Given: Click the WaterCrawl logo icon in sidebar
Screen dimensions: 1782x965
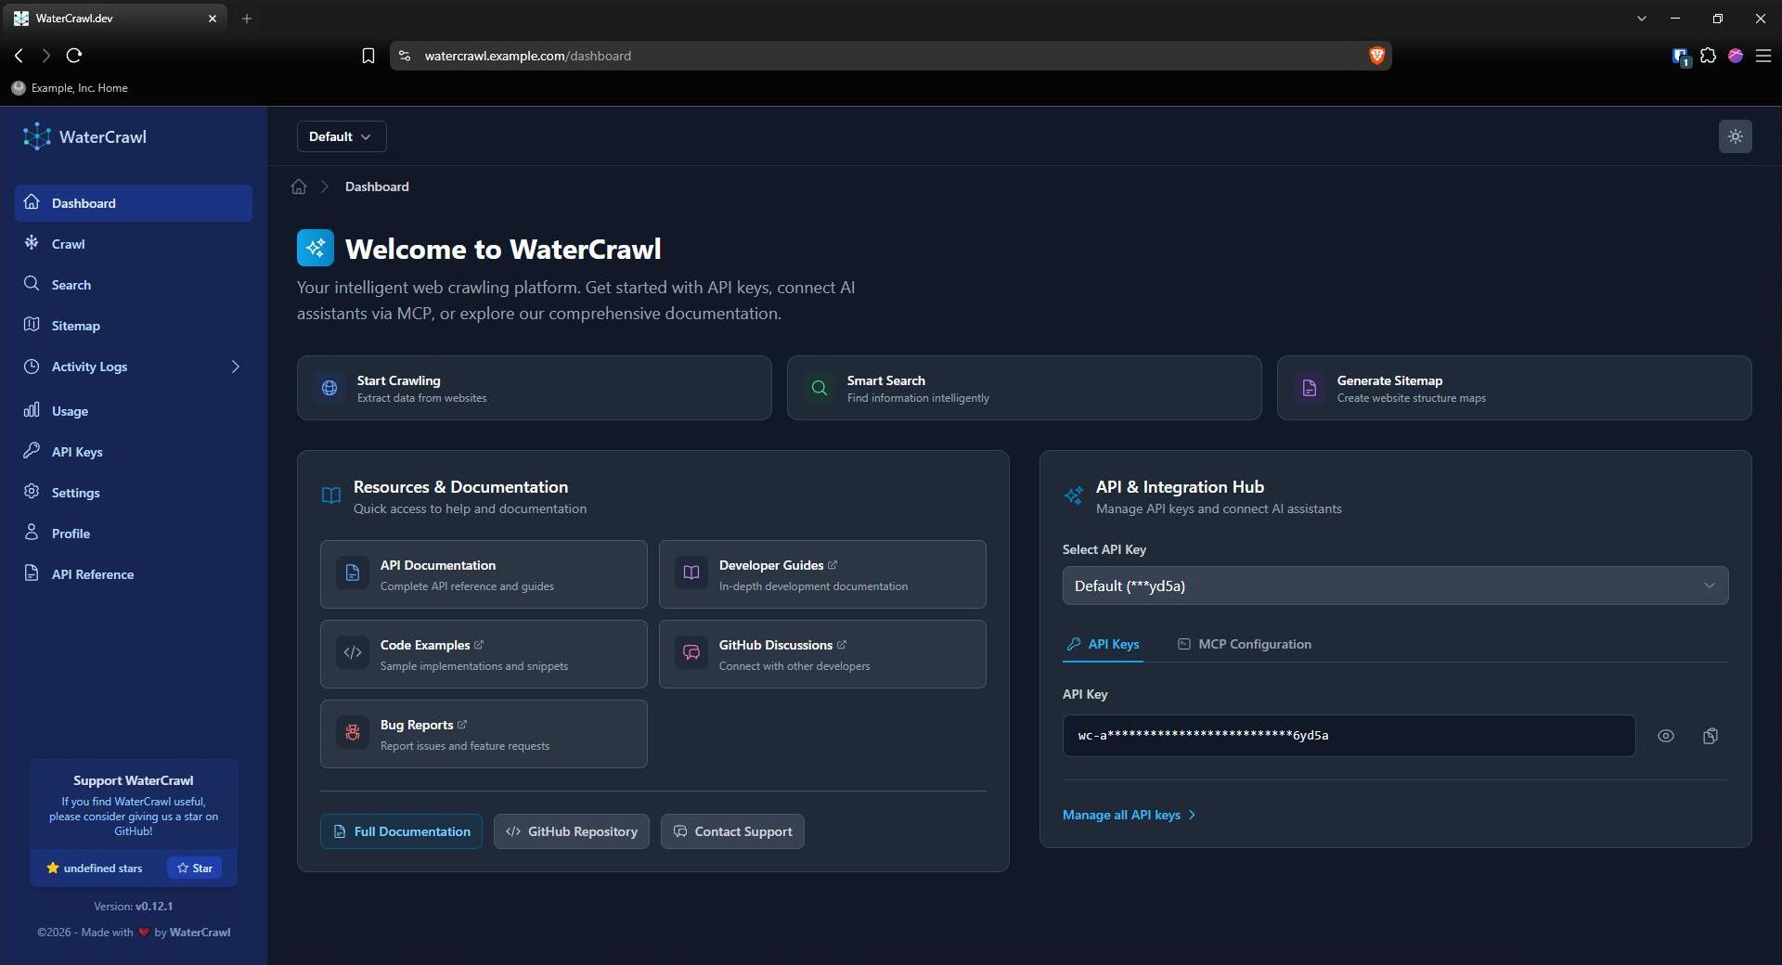Looking at the screenshot, I should pyautogui.click(x=37, y=136).
